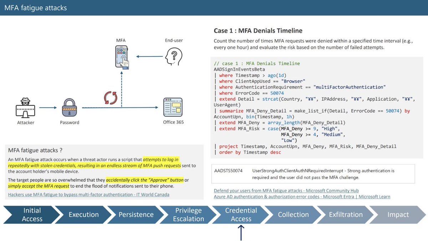Open Azure AD authentication error codes link
Image resolution: width=428 pixels, height=241 pixels.
tap(302, 197)
